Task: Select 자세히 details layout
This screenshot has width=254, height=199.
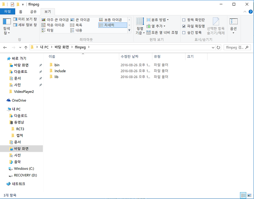Action: (x=113, y=25)
